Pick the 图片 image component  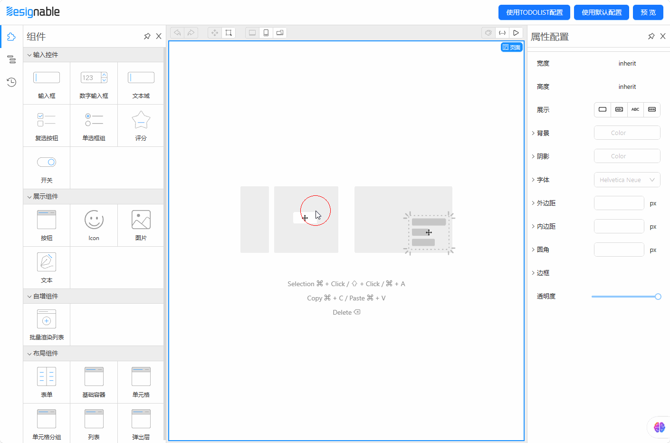point(141,225)
